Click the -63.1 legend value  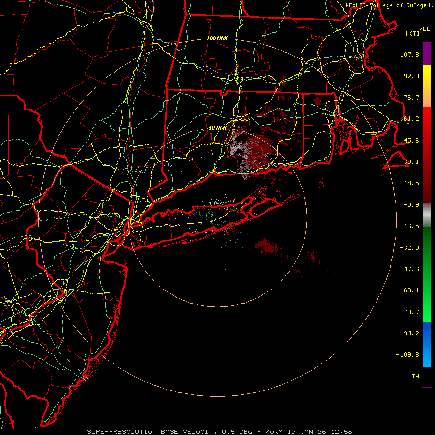click(x=409, y=290)
